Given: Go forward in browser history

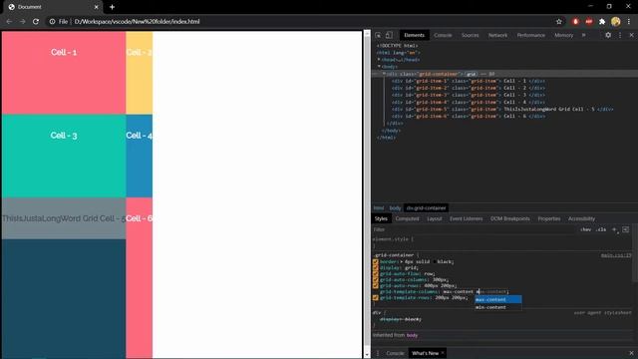Looking at the screenshot, I should tap(22, 22).
